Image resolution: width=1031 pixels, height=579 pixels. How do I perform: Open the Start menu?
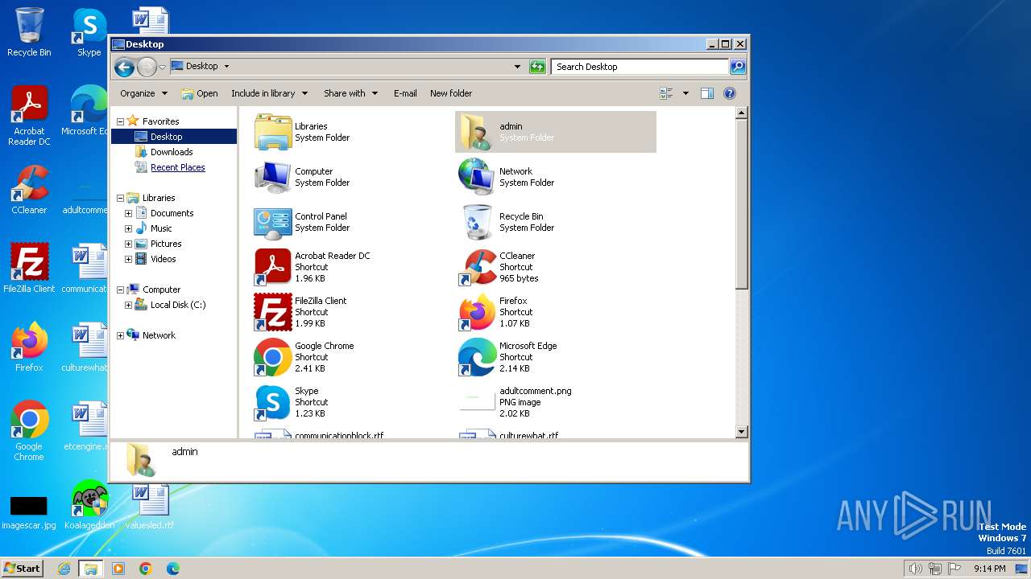[22, 568]
